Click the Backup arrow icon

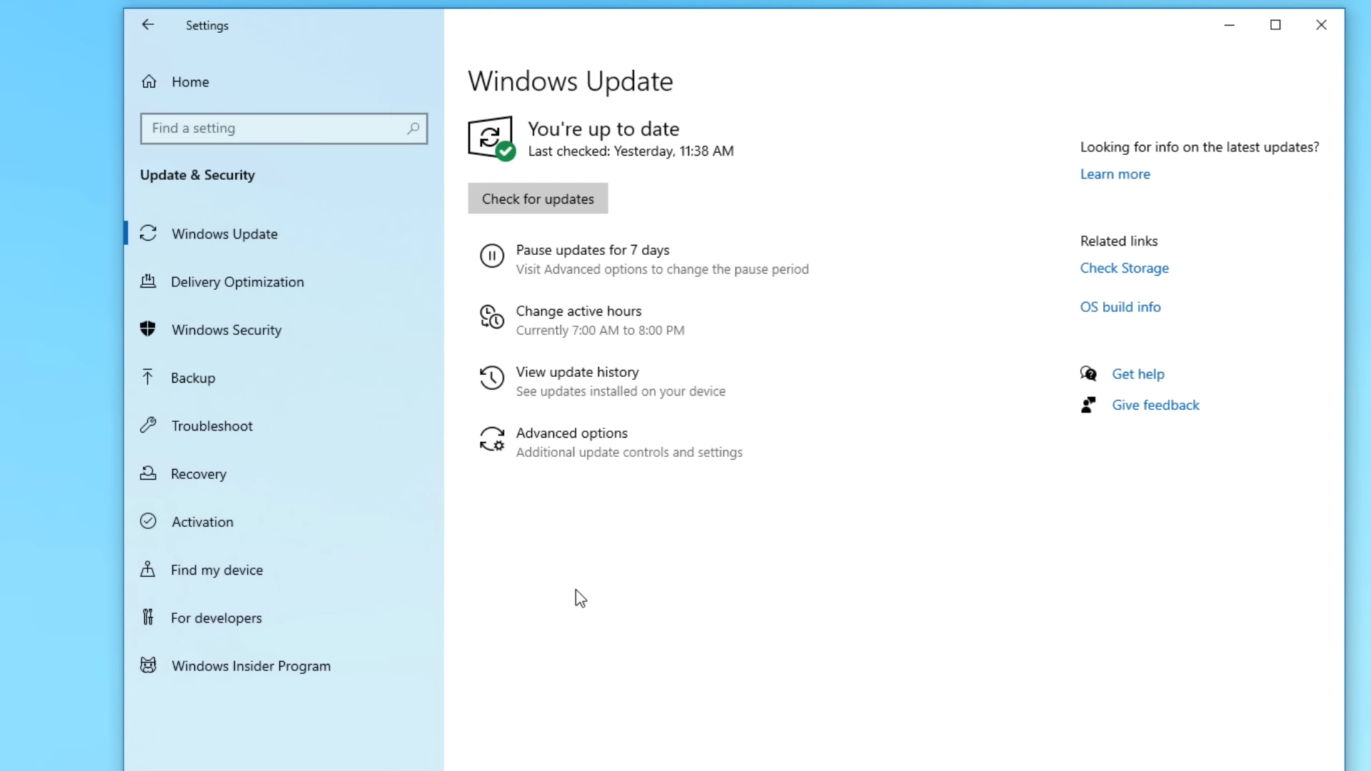tap(148, 377)
